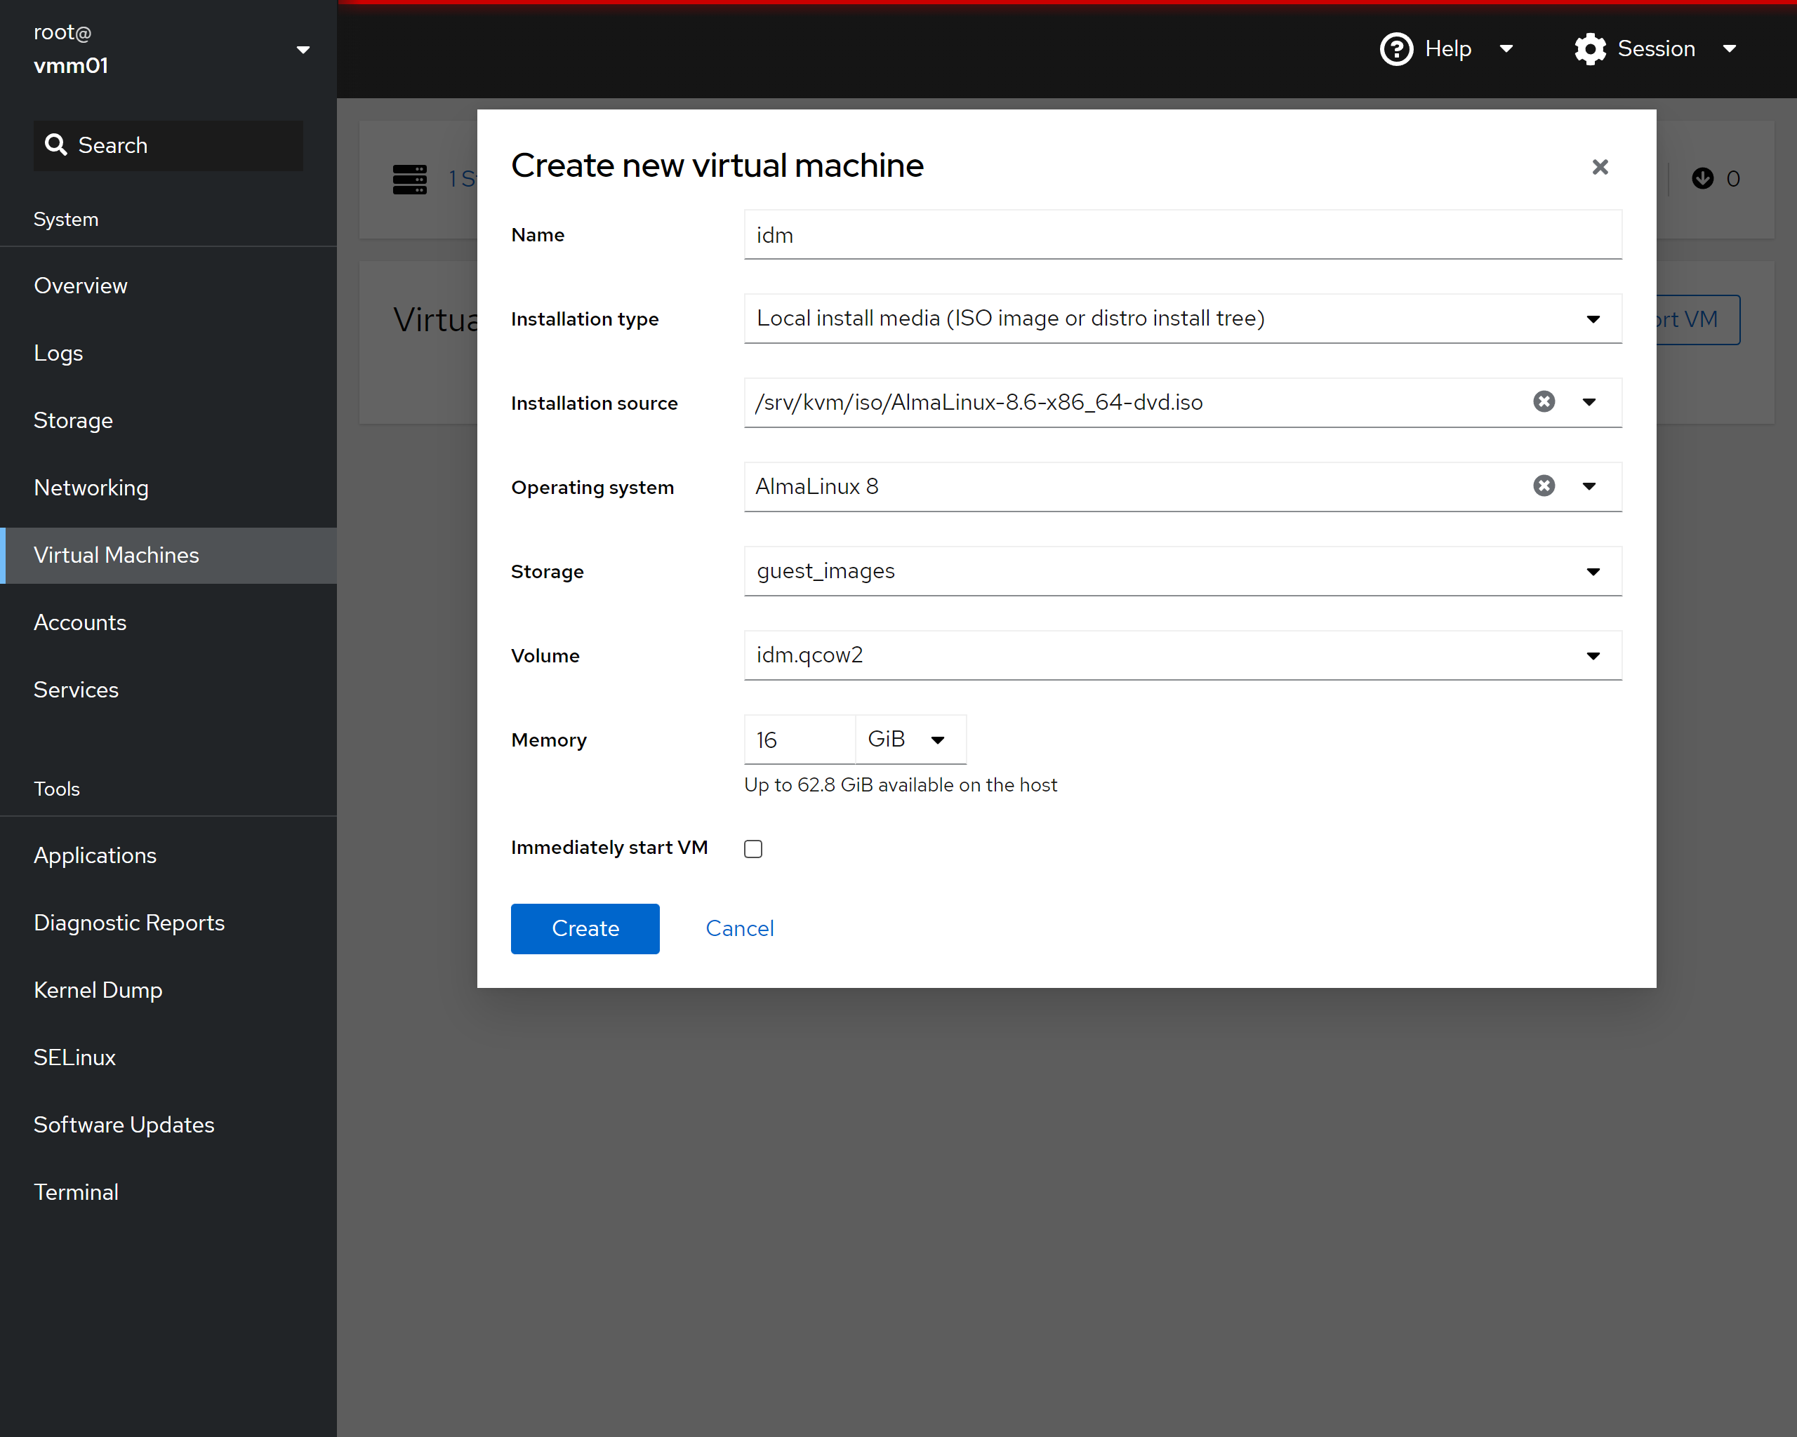Click the Session settings gear icon
This screenshot has width=1797, height=1437.
click(x=1589, y=48)
